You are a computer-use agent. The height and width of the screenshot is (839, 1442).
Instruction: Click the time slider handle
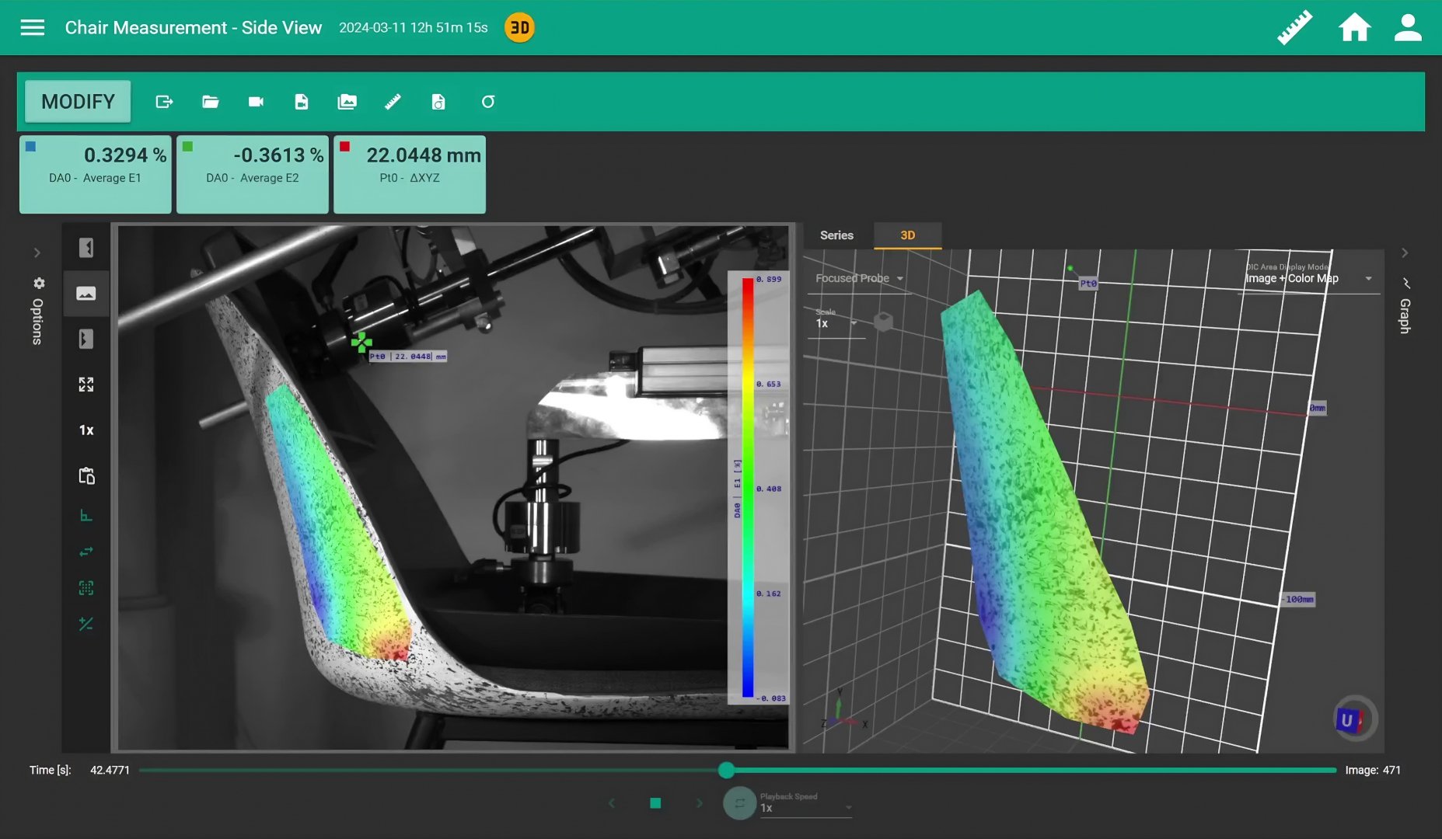click(x=726, y=770)
